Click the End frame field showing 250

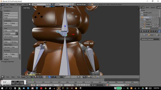point(56,85)
